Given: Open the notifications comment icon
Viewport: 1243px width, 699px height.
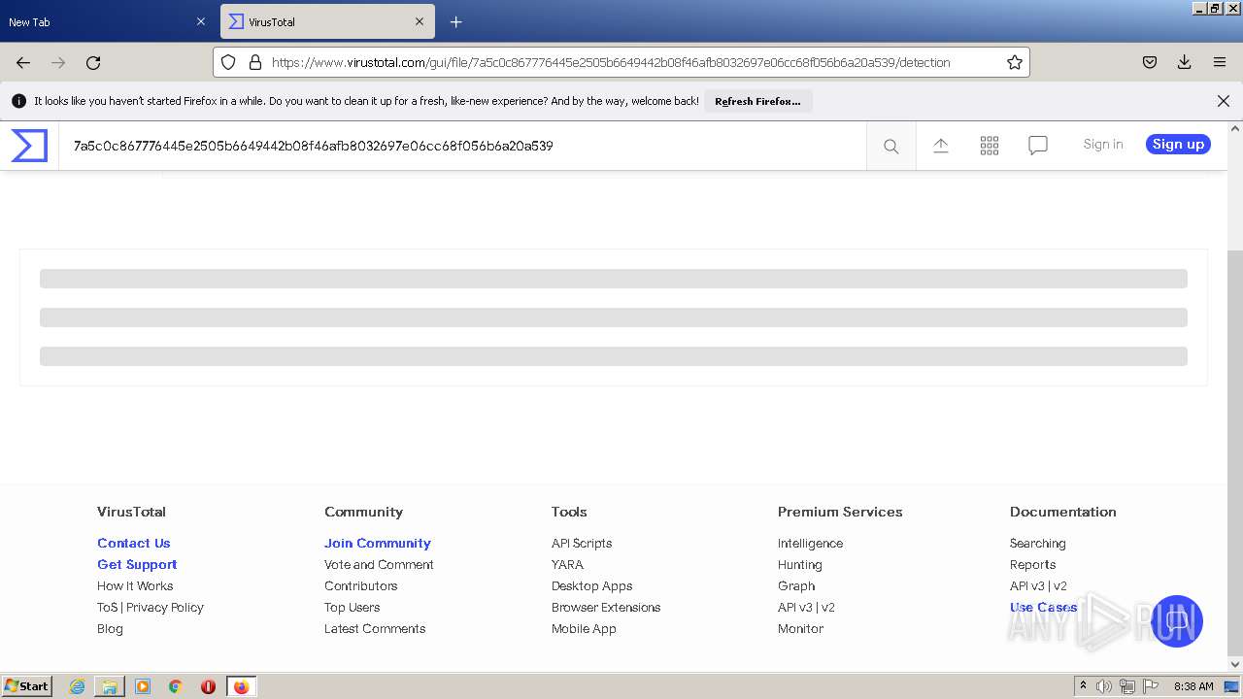Looking at the screenshot, I should [x=1038, y=146].
